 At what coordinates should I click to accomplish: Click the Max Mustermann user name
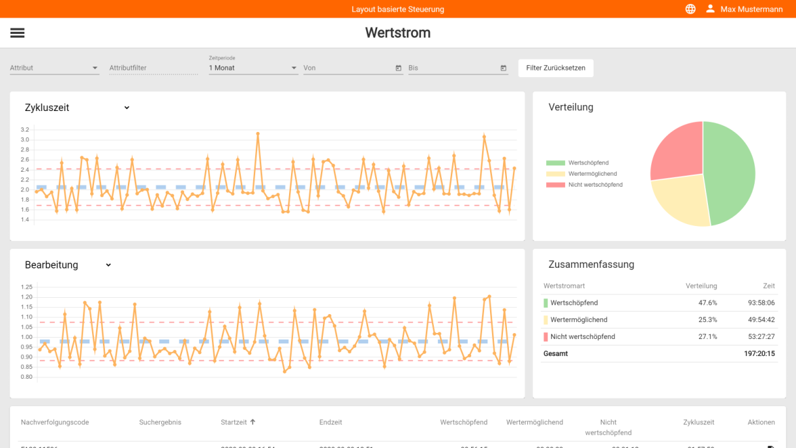click(x=751, y=9)
